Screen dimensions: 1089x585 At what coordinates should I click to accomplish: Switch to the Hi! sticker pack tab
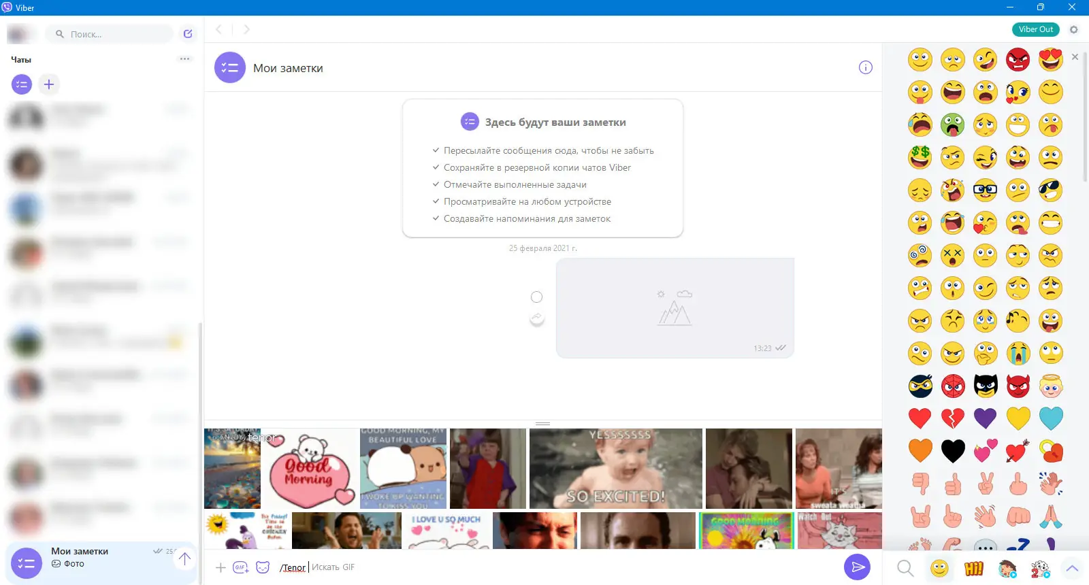pyautogui.click(x=974, y=568)
